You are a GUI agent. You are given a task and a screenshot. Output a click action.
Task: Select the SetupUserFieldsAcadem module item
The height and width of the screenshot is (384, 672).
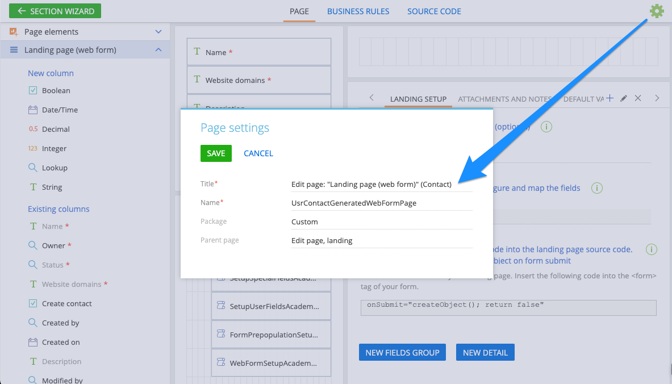(271, 306)
